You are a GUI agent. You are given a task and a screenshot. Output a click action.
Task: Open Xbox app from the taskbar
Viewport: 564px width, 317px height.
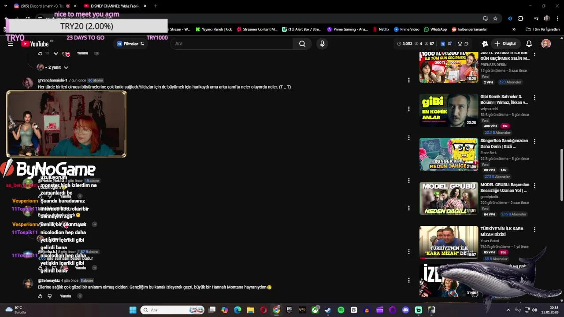[315, 310]
